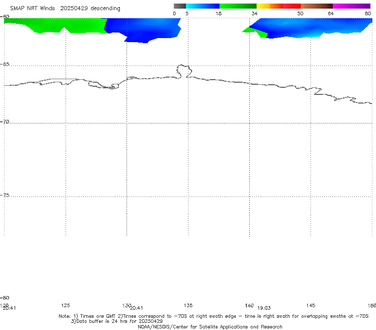Image resolution: width=376 pixels, height=330 pixels.
Task: Select the brown segment of the color bar
Action: [x=317, y=6]
